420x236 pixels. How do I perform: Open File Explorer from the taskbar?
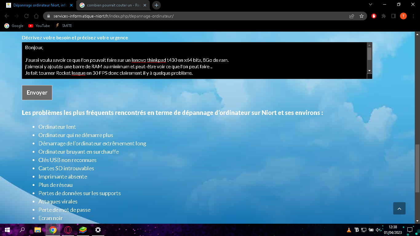pyautogui.click(x=38, y=230)
